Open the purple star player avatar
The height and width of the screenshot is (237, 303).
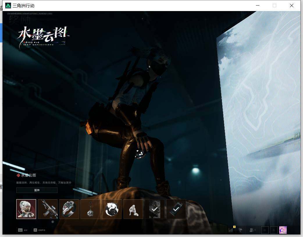(283, 230)
